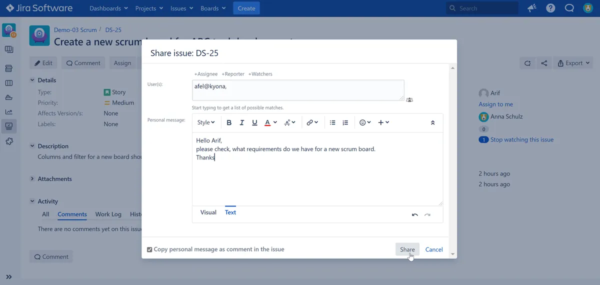
Task: Click the undo arrow in editor
Action: [415, 215]
